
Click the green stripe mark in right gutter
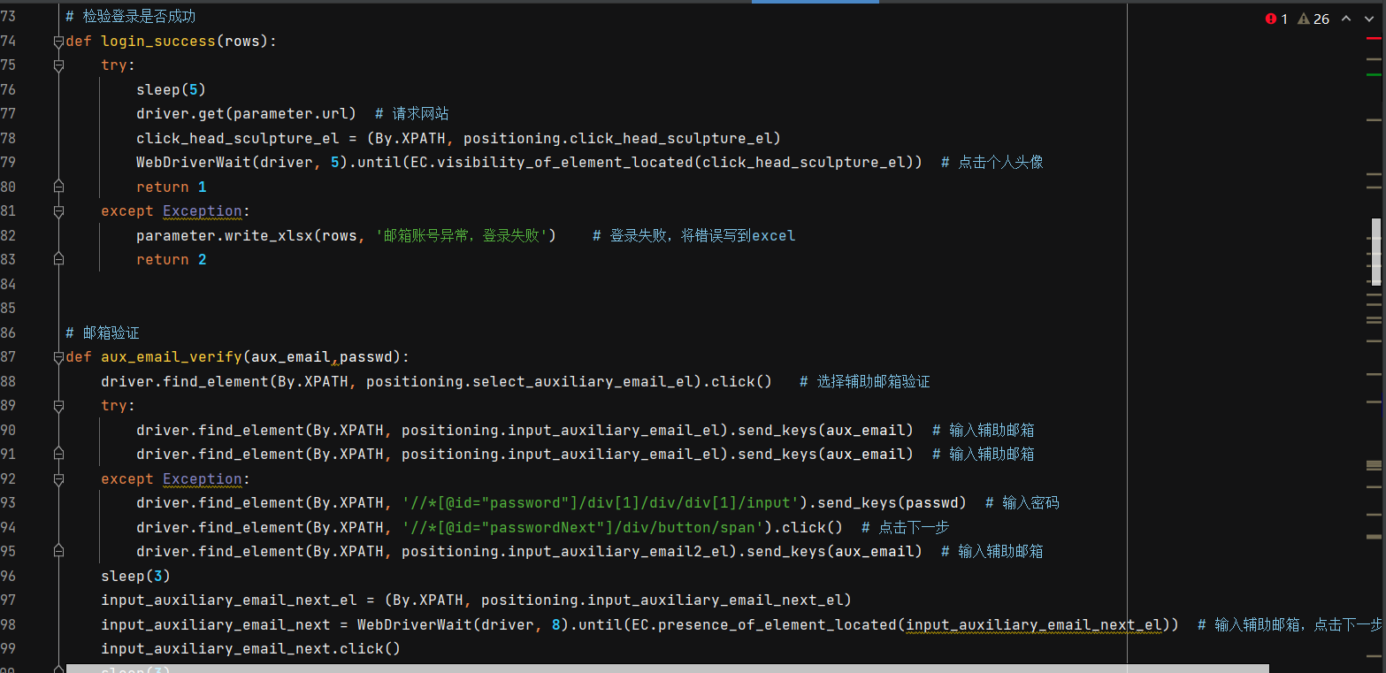[1374, 75]
